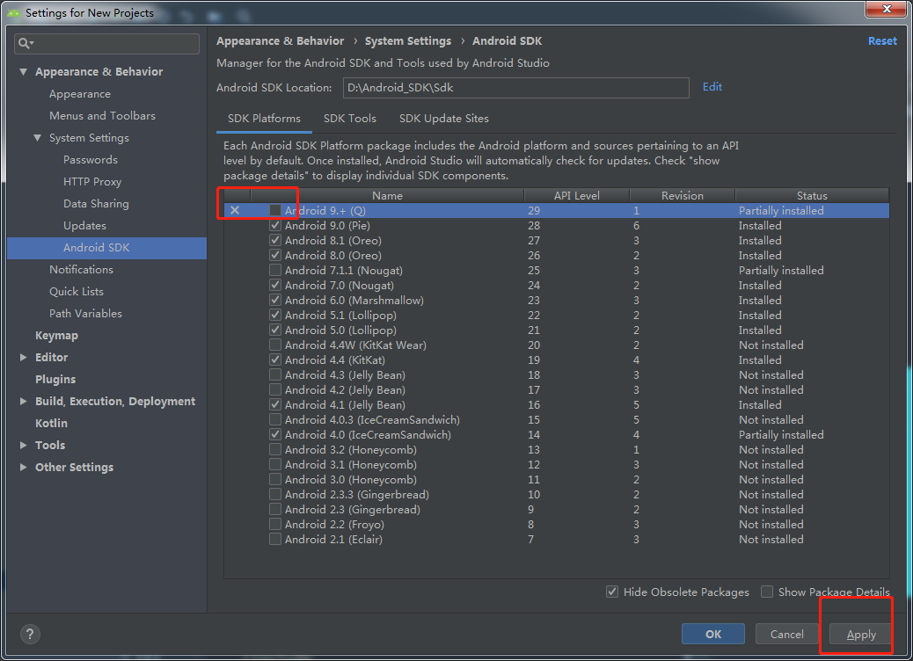Enable Show Package Details
Screen dimensions: 913x661
click(x=766, y=592)
